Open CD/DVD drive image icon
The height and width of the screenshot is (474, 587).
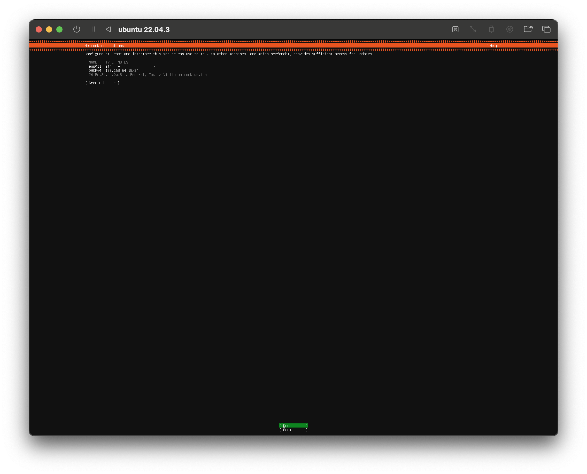pyautogui.click(x=509, y=29)
